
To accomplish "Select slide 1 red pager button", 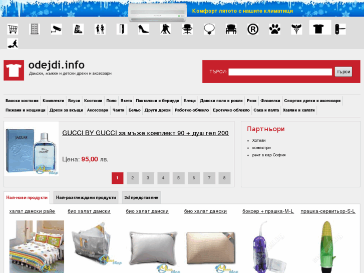I will coord(118,178).
